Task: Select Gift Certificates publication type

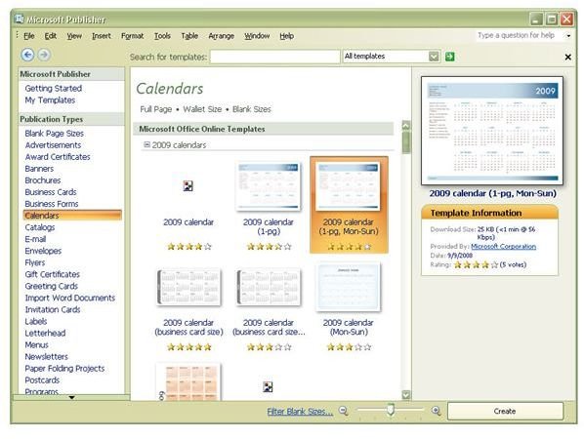Action: click(52, 274)
